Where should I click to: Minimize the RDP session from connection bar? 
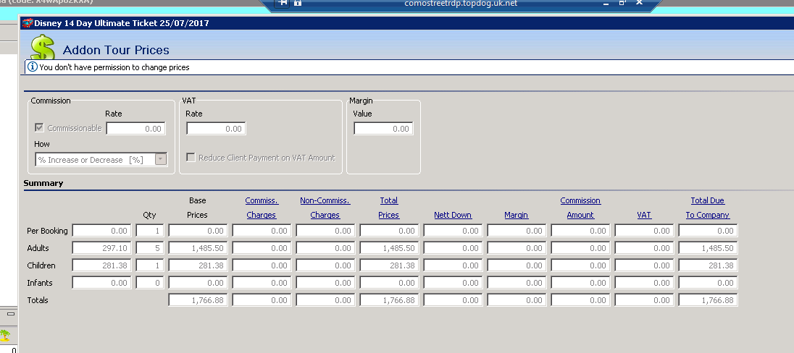point(606,3)
